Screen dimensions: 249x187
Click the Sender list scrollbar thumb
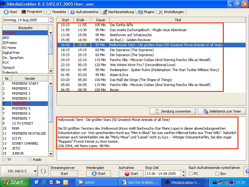coord(51,104)
